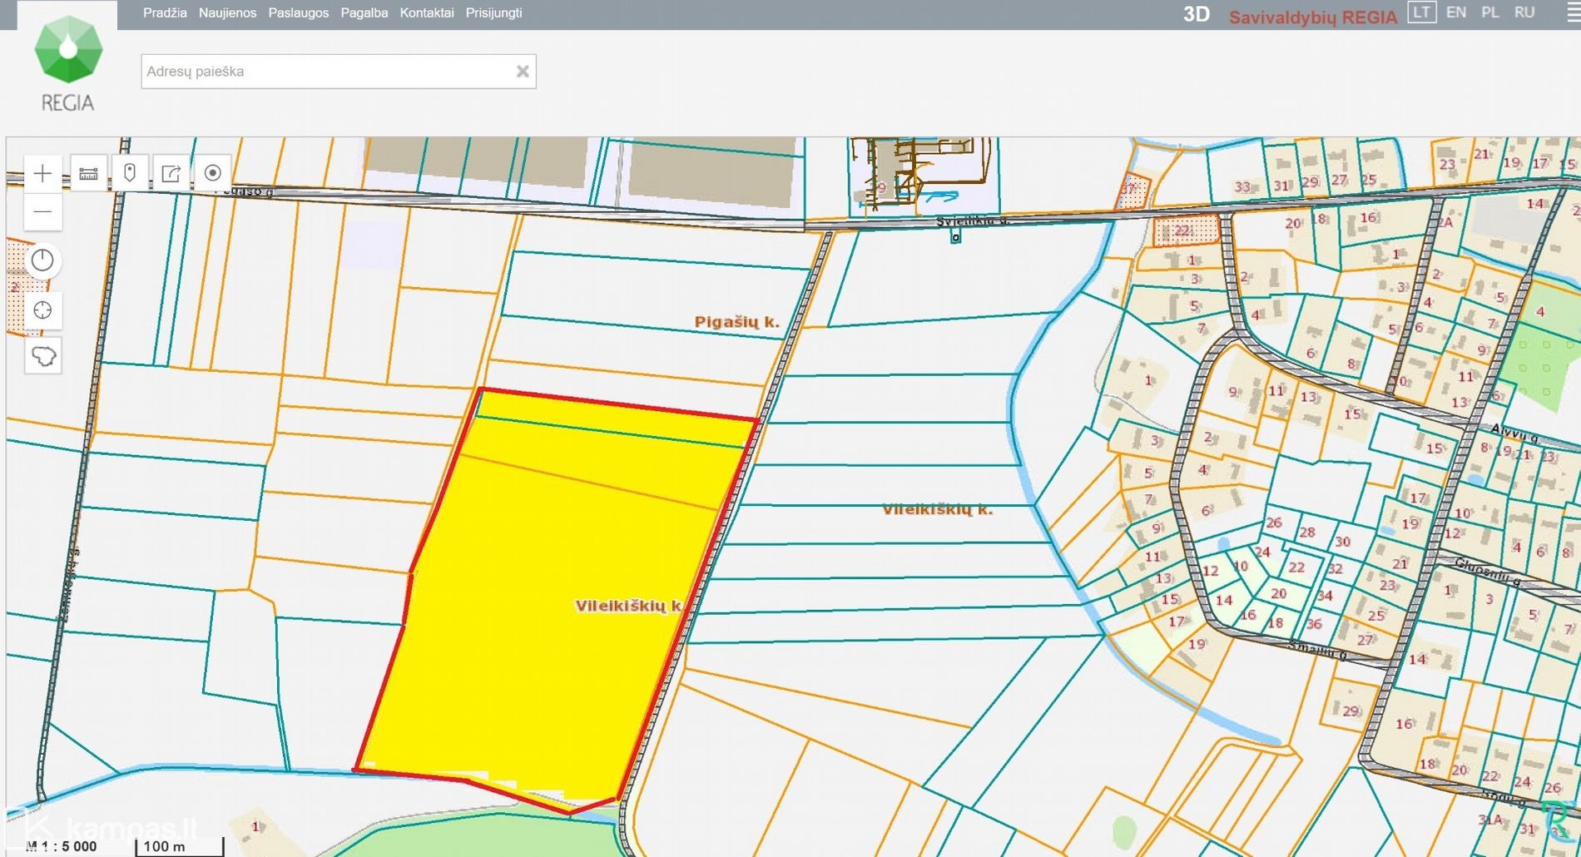Open the Savivaldybių REGIA link

point(1312,17)
